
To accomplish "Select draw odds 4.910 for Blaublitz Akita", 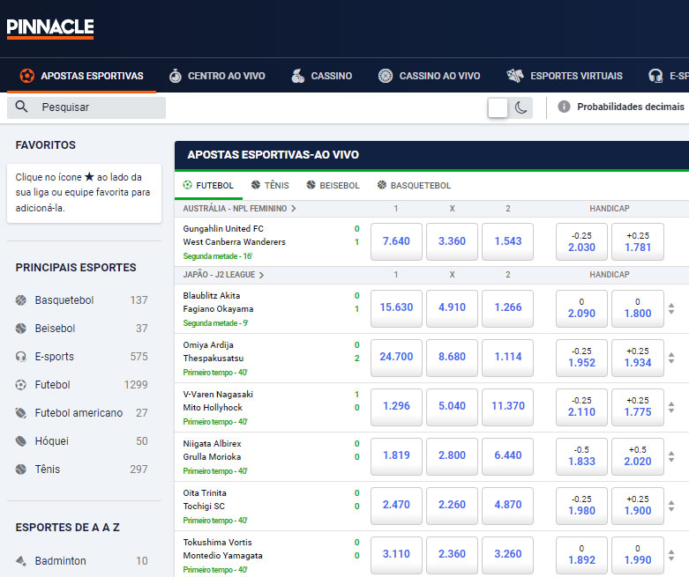I will [452, 308].
